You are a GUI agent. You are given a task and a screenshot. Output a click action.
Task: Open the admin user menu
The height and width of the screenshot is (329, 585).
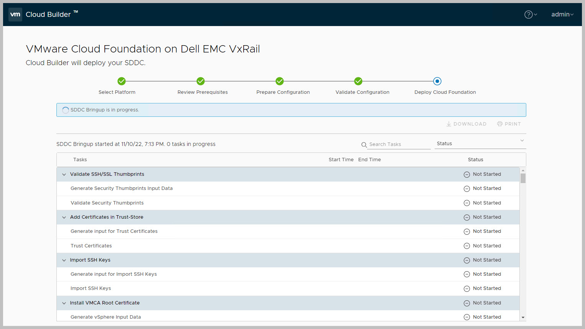click(562, 15)
